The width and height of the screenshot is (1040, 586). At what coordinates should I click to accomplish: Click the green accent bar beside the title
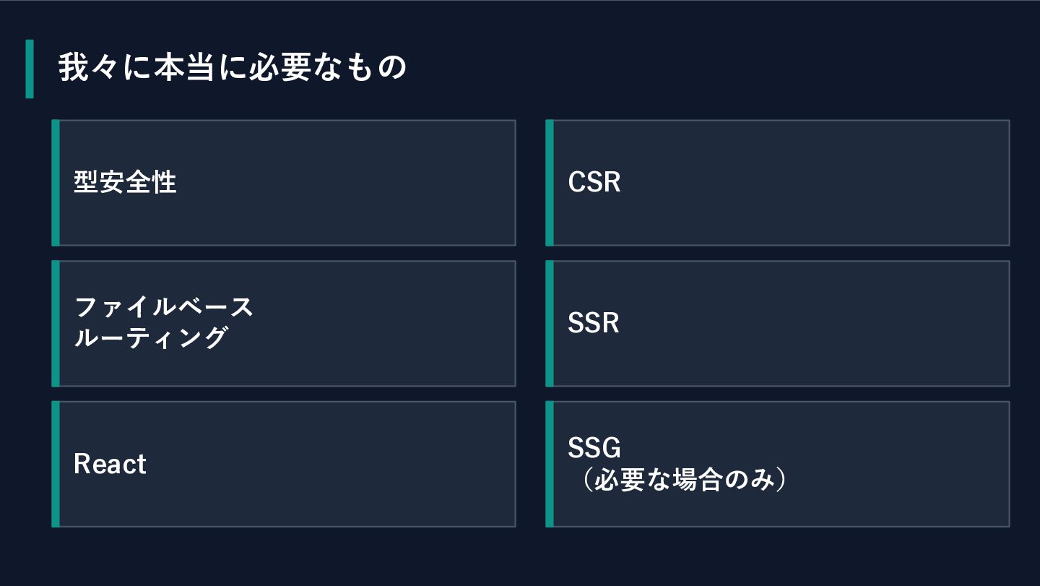[30, 69]
